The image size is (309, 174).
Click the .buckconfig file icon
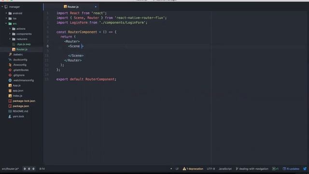tap(10, 59)
